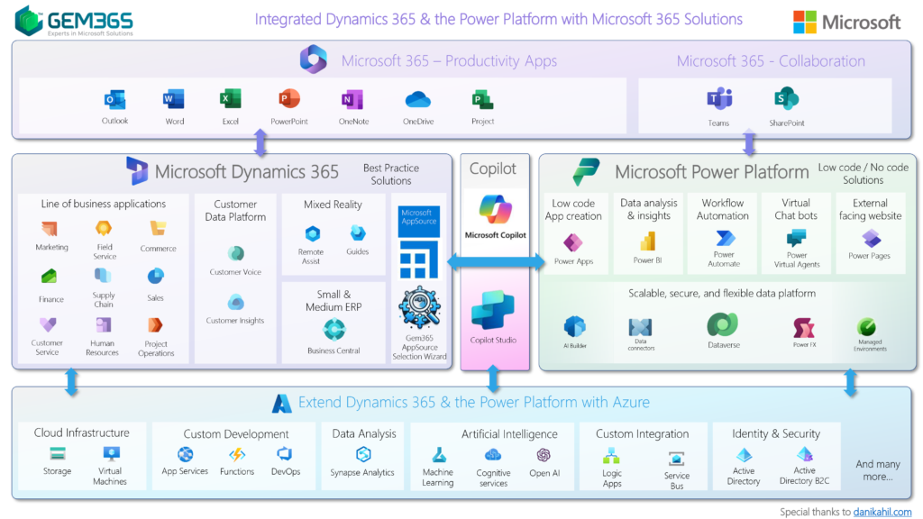The height and width of the screenshot is (519, 923).
Task: Follow the danikahil.com link
Action: click(882, 512)
